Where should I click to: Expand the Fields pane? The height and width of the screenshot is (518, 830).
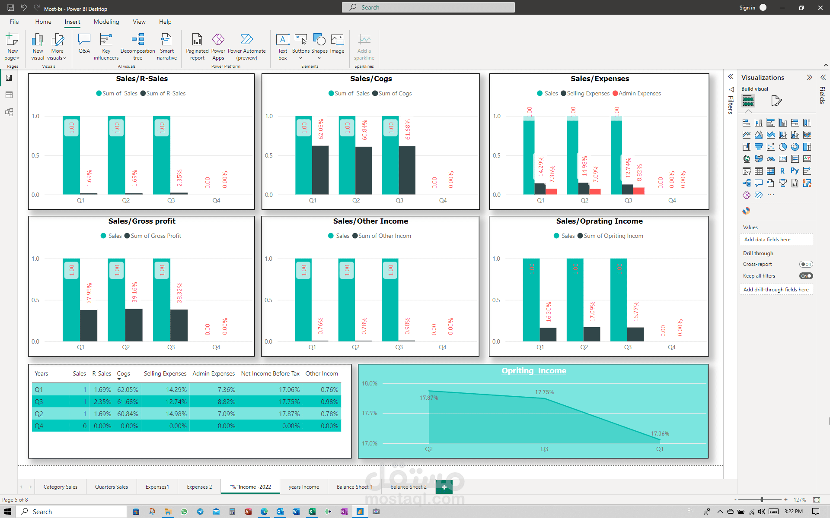tap(823, 77)
